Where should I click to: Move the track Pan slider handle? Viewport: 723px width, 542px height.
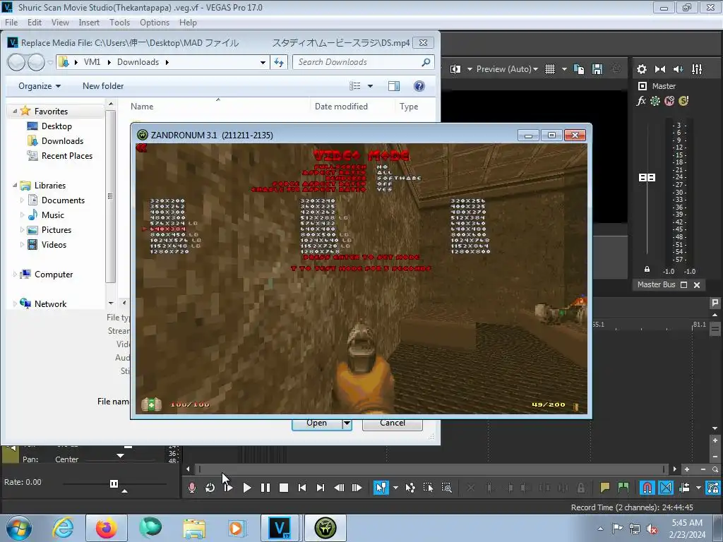pos(120,456)
